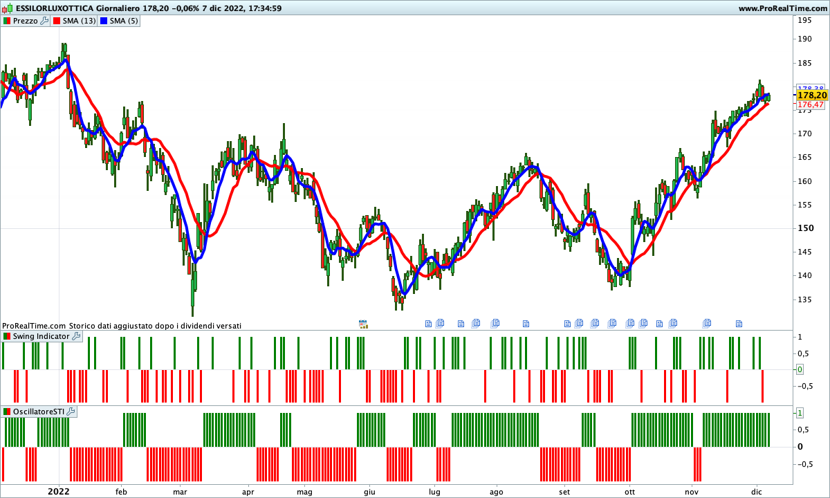
Task: Click the yellow 178,20 current price tag
Action: click(x=811, y=95)
